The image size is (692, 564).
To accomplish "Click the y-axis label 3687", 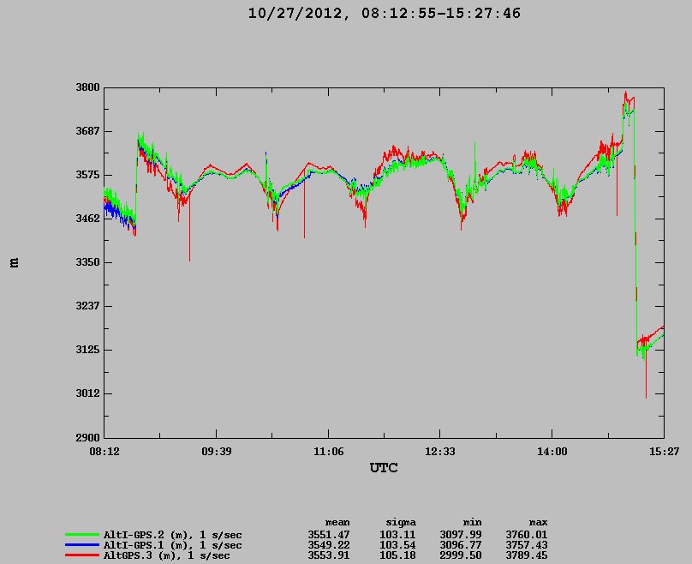I will click(87, 131).
